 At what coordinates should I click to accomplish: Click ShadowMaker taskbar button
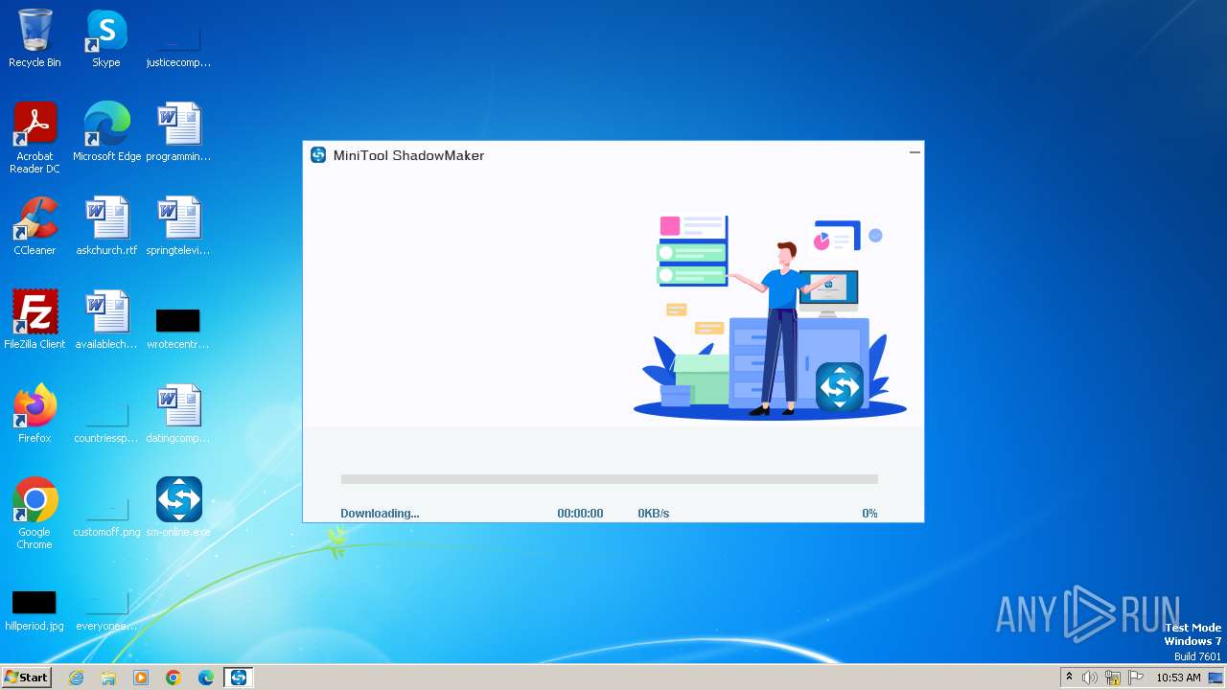[239, 678]
